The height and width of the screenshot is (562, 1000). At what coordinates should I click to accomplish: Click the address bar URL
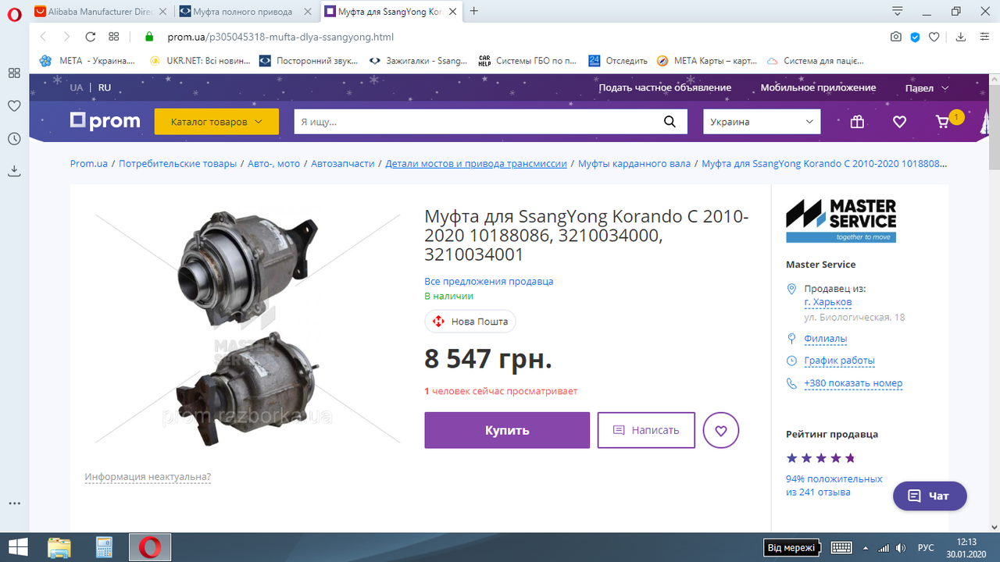coord(280,37)
